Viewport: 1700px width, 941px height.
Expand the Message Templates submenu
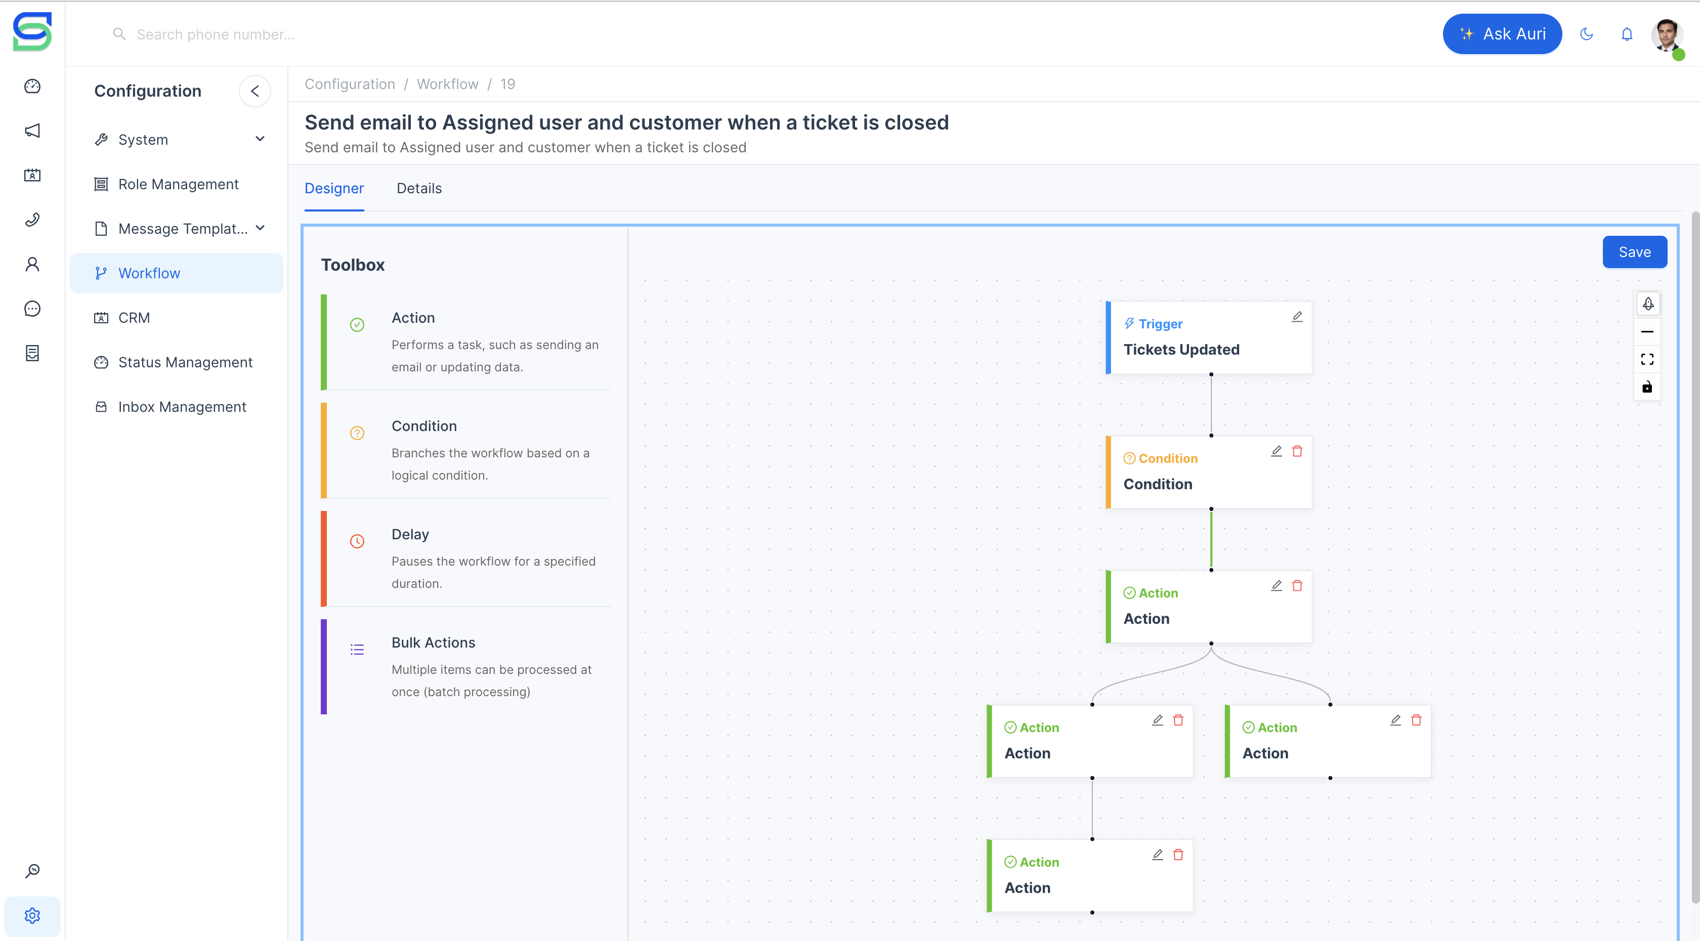coord(260,228)
